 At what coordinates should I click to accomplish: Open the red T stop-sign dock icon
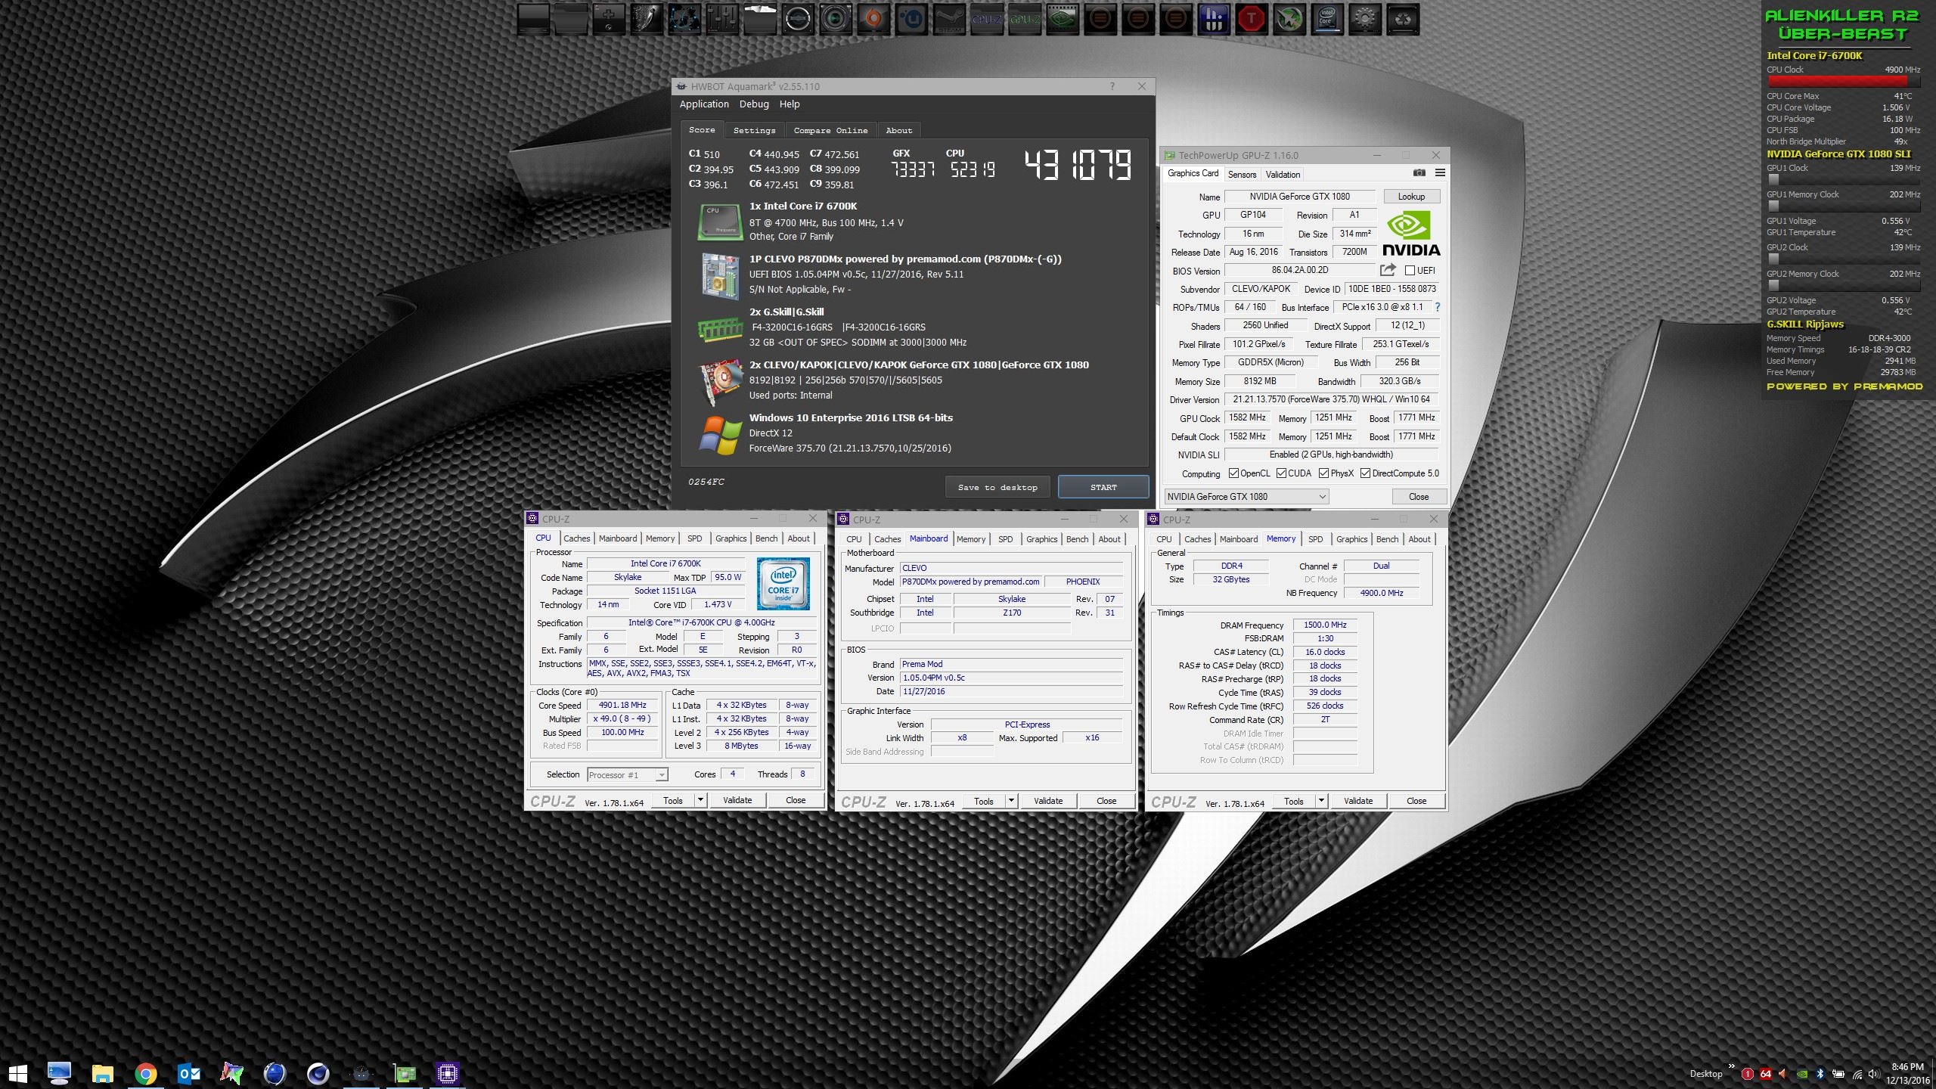pos(1252,19)
